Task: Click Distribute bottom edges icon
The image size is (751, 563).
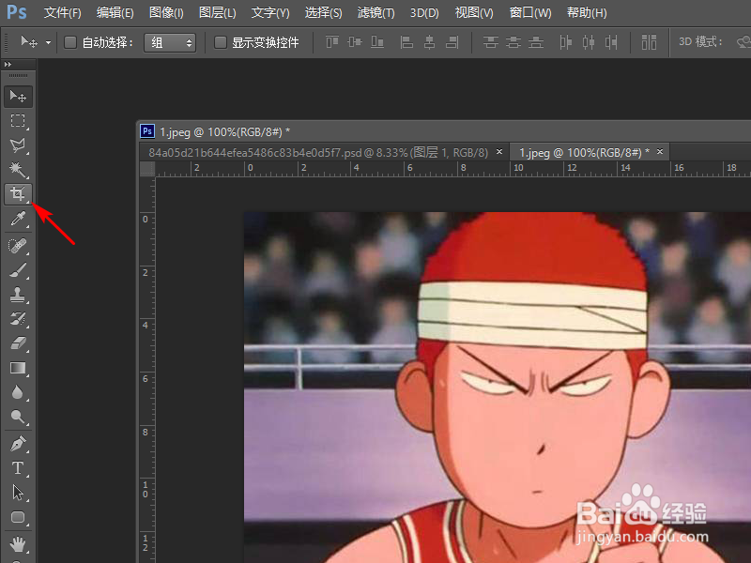Action: 535,42
